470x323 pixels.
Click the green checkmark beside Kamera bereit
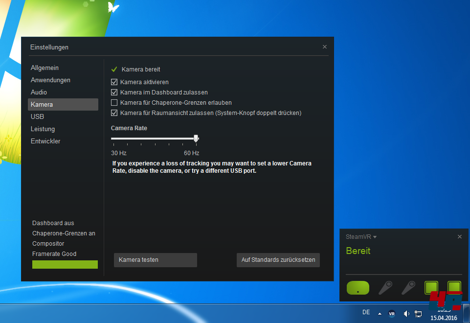(113, 69)
